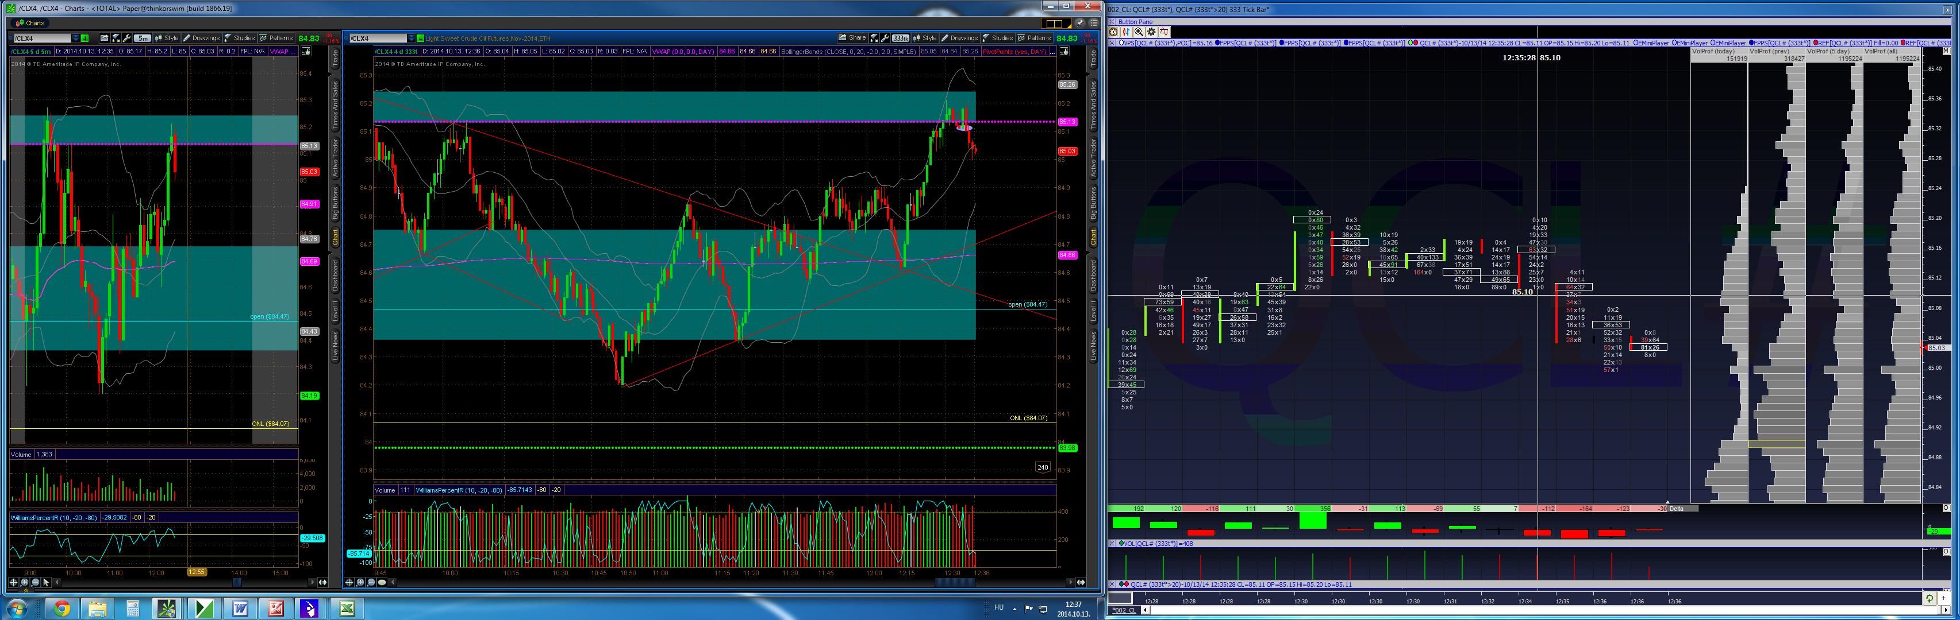Click the Windows Start button
This screenshot has width=1960, height=620.
17,609
